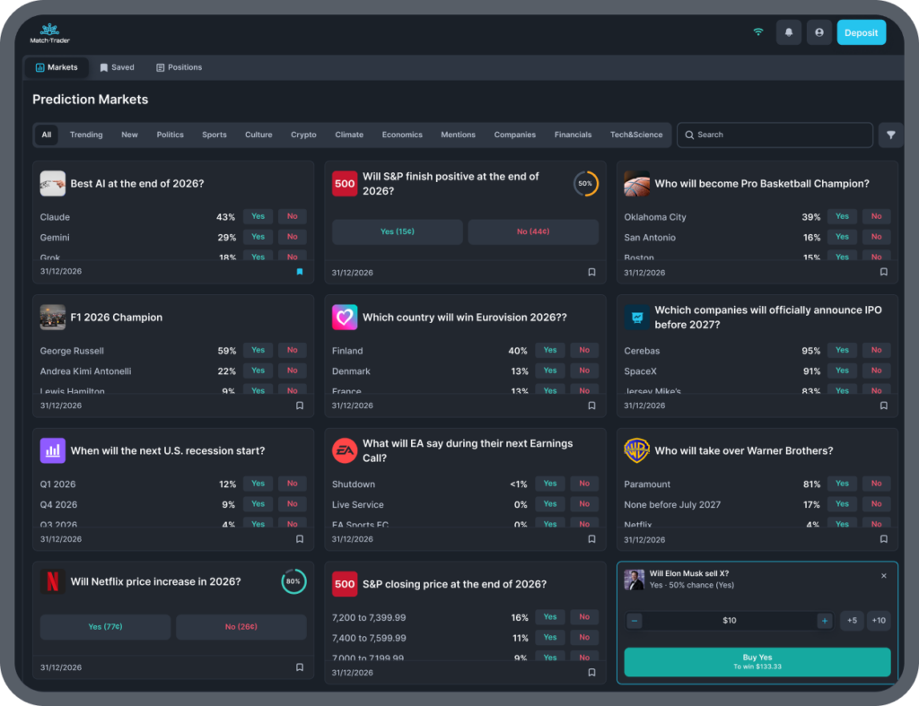Image resolution: width=919 pixels, height=706 pixels.
Task: Click the Deposit button
Action: pos(861,33)
